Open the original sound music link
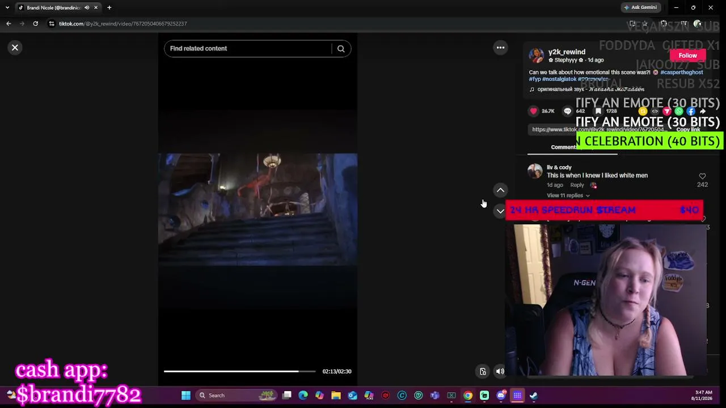Screen dimensions: 726x408 [x=587, y=90]
